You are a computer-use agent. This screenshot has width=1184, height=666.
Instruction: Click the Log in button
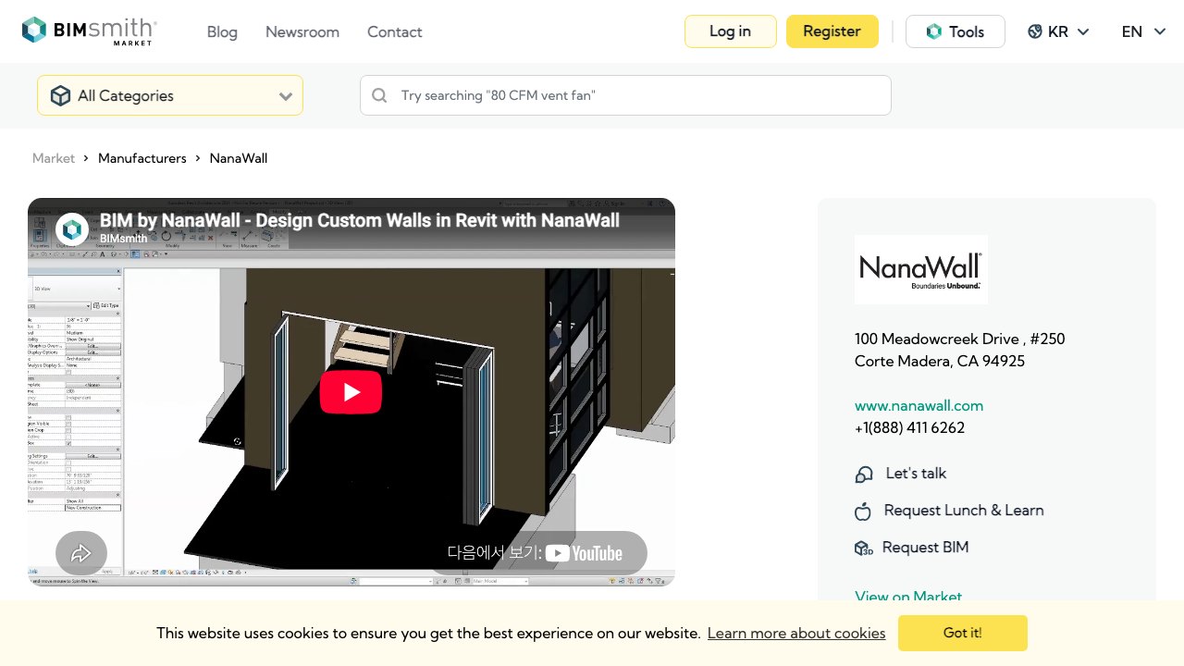point(731,31)
